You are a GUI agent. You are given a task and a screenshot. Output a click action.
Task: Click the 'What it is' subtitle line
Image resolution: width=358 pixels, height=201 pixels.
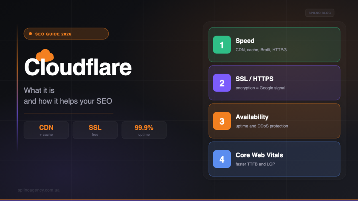point(39,90)
